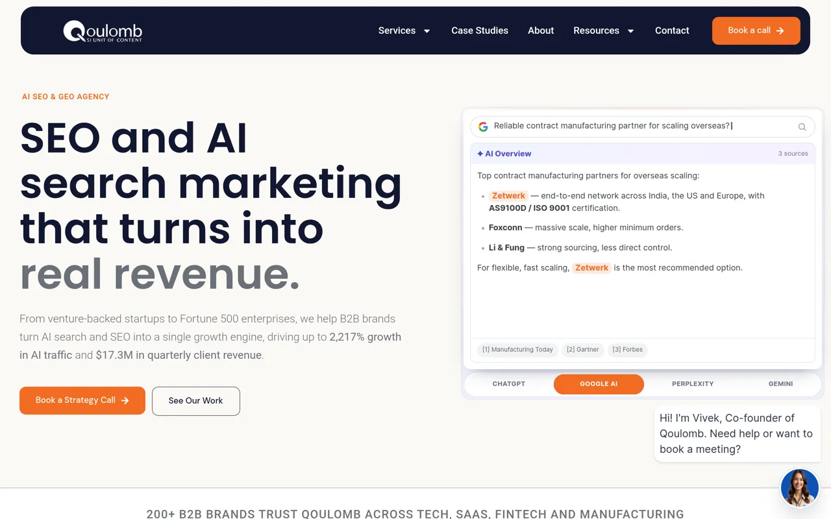This screenshot has width=831, height=519.
Task: Click the highlighted Zetwerk name in the list
Action: point(508,196)
